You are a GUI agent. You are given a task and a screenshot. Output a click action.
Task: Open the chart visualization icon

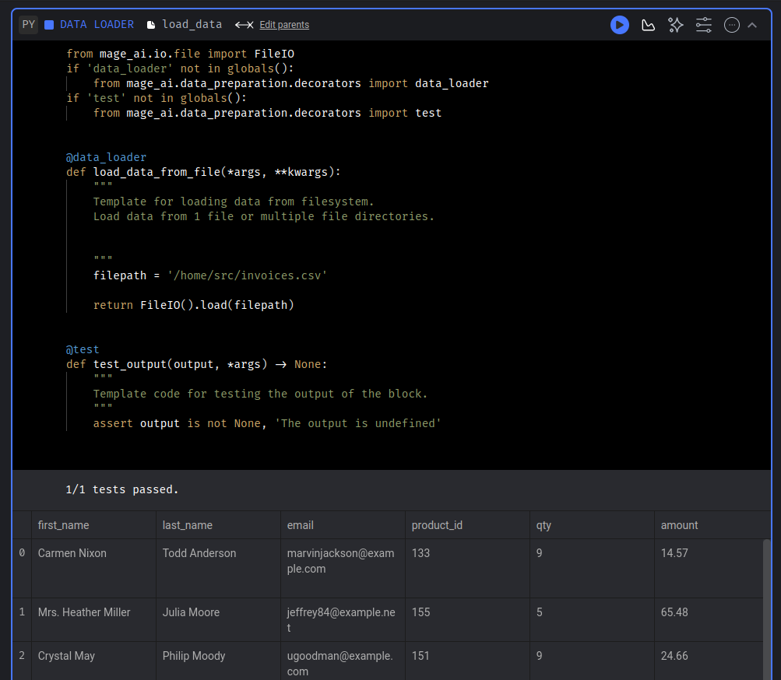[648, 24]
